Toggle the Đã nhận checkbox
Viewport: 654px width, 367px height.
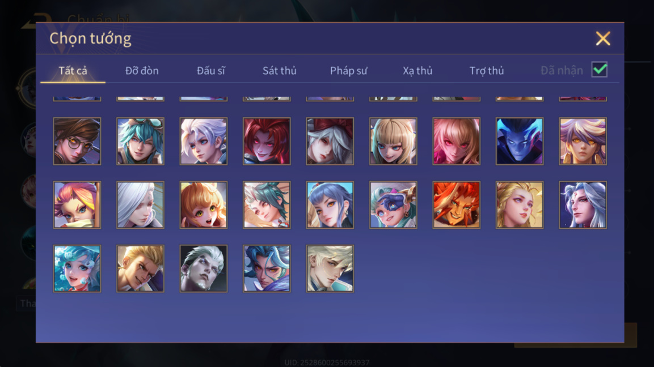pyautogui.click(x=600, y=70)
